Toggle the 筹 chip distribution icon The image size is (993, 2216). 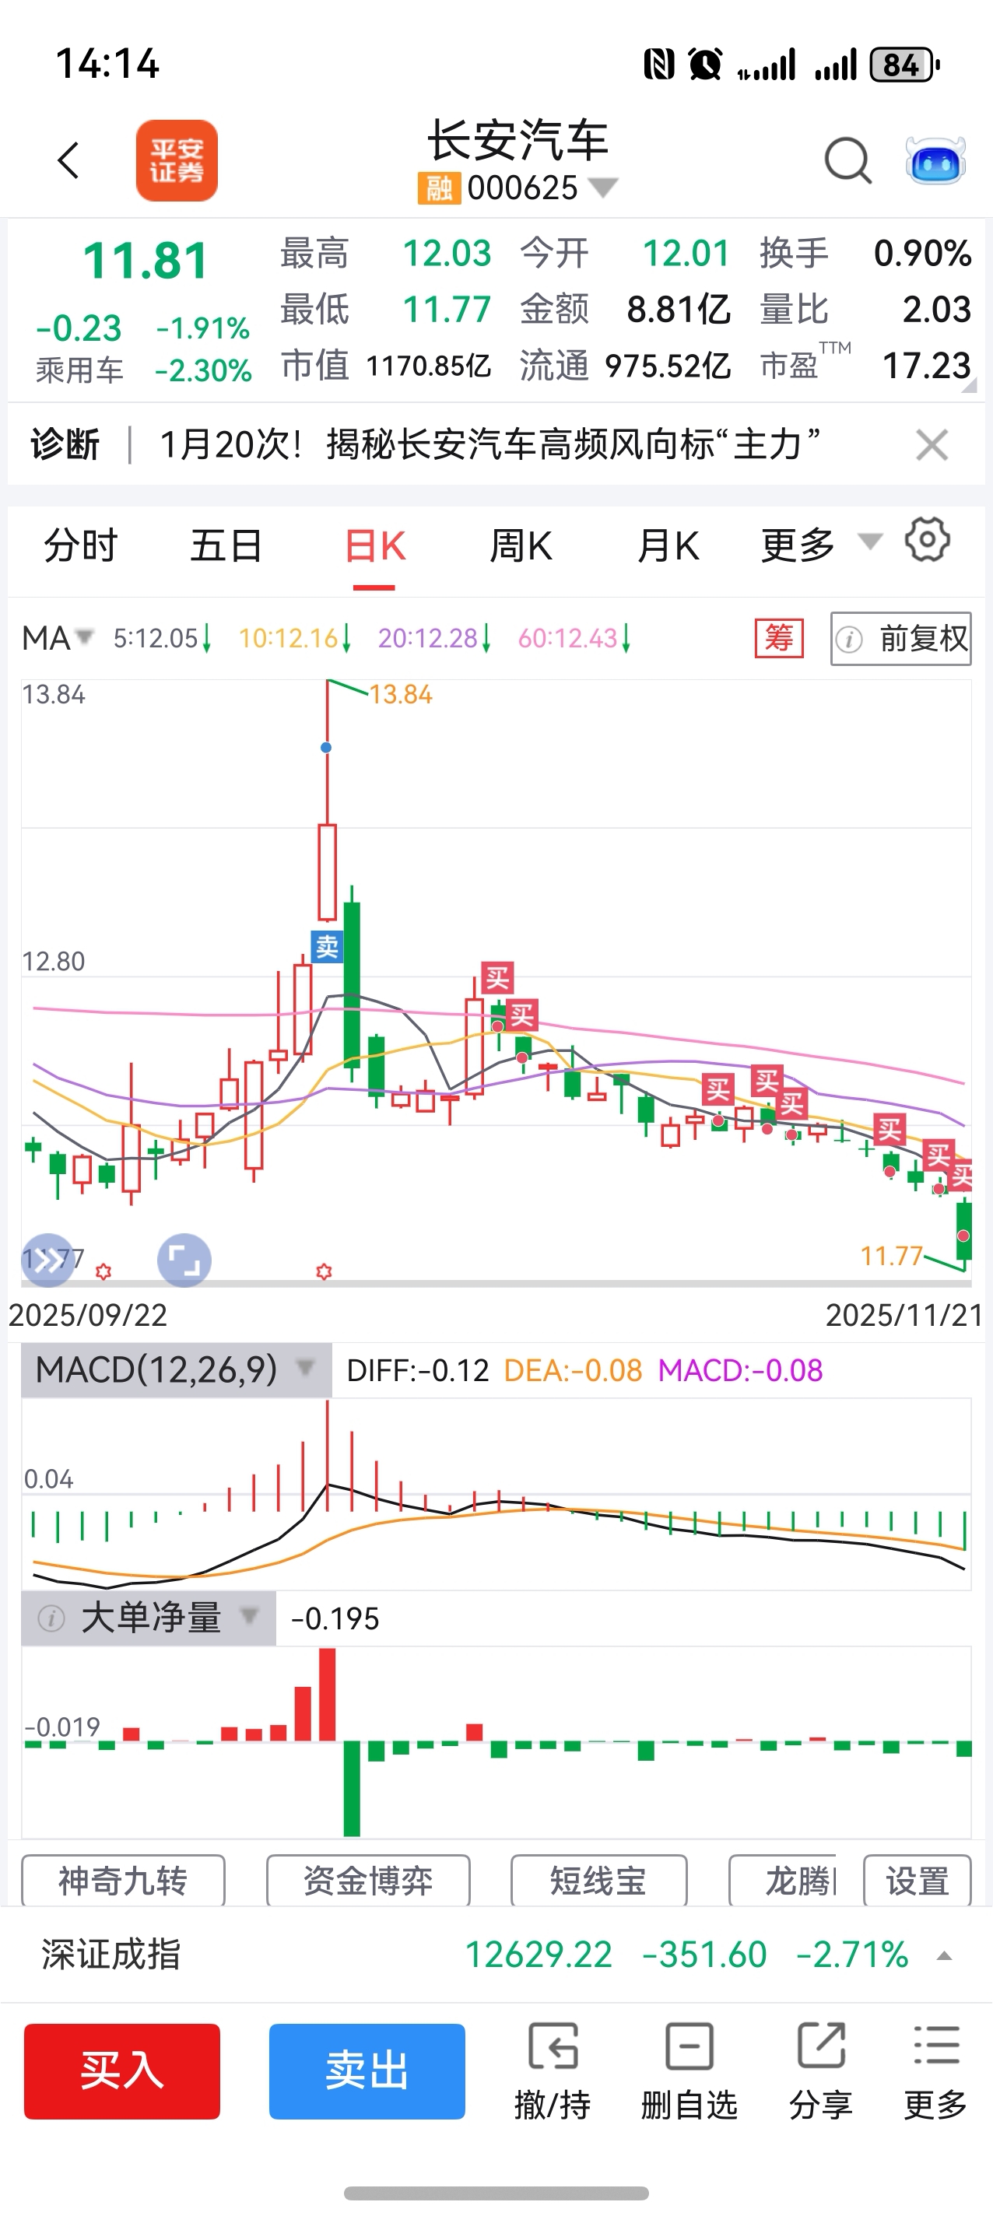click(779, 638)
